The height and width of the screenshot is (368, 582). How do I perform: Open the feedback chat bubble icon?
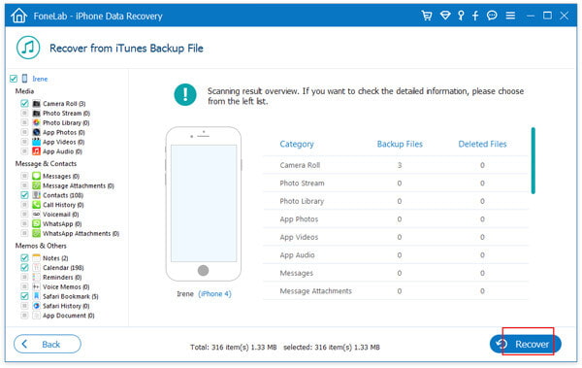click(492, 16)
